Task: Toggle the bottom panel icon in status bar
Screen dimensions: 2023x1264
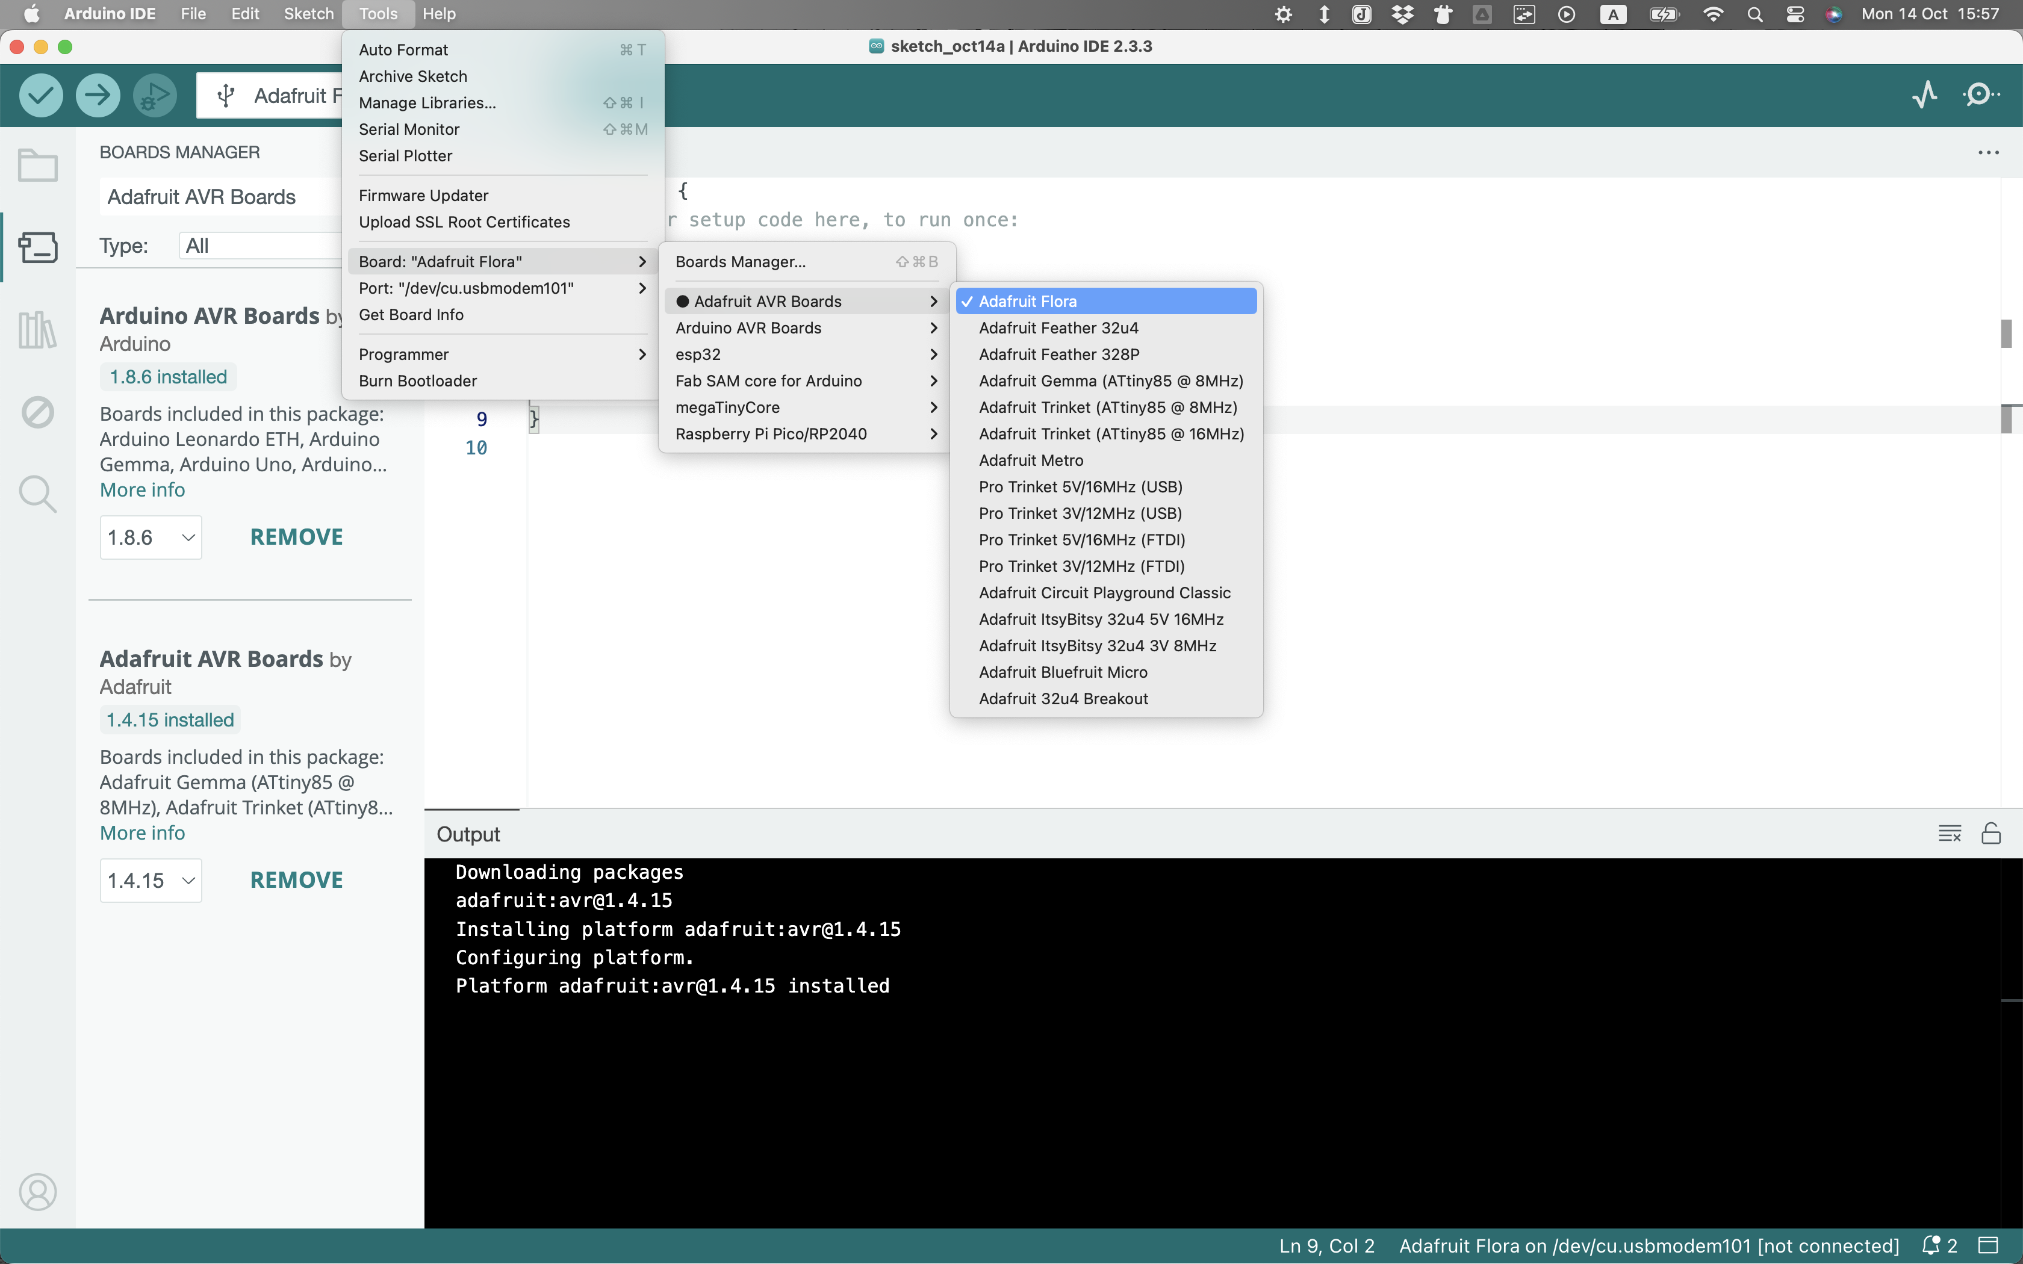Action: (x=1989, y=1245)
